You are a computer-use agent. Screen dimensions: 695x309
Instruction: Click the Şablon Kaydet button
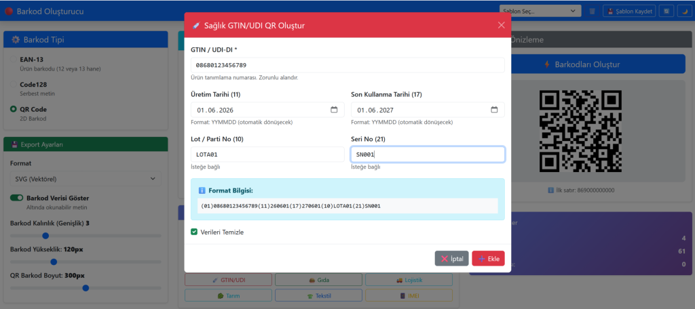click(629, 12)
